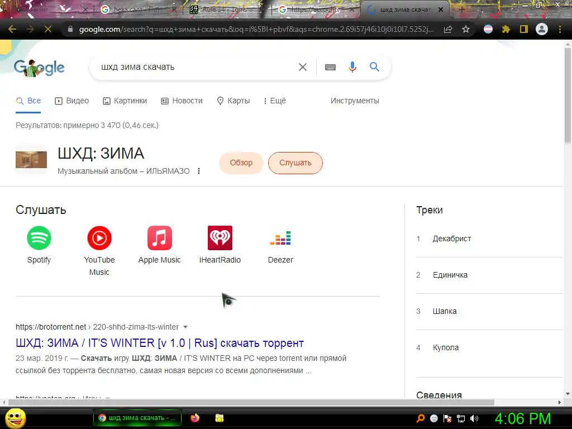Select track 2 Единичка
Image resolution: width=572 pixels, height=429 pixels.
coord(489,275)
